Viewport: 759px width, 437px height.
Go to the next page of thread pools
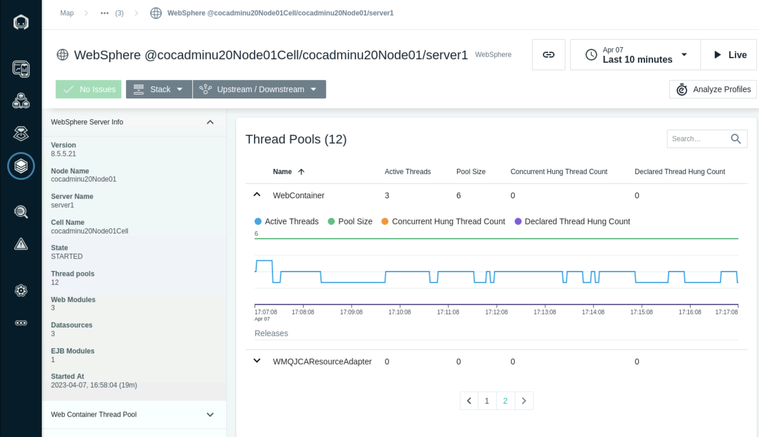(524, 401)
